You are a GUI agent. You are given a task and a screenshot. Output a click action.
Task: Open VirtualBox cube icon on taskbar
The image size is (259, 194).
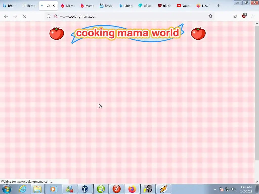[85, 189]
